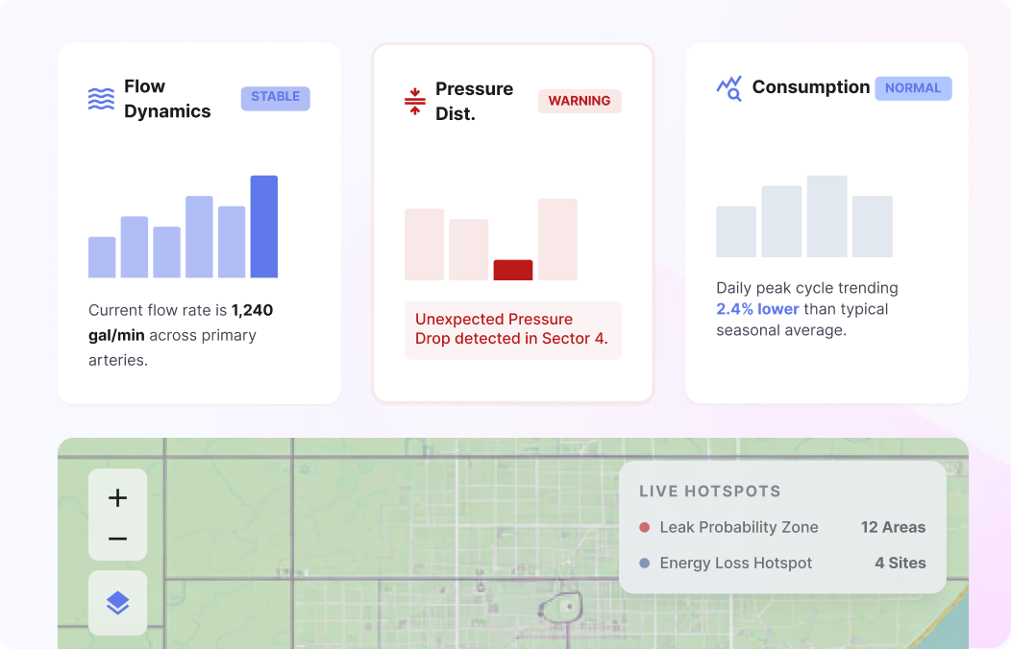Click the Consumption trend magnifier icon

[x=728, y=87]
